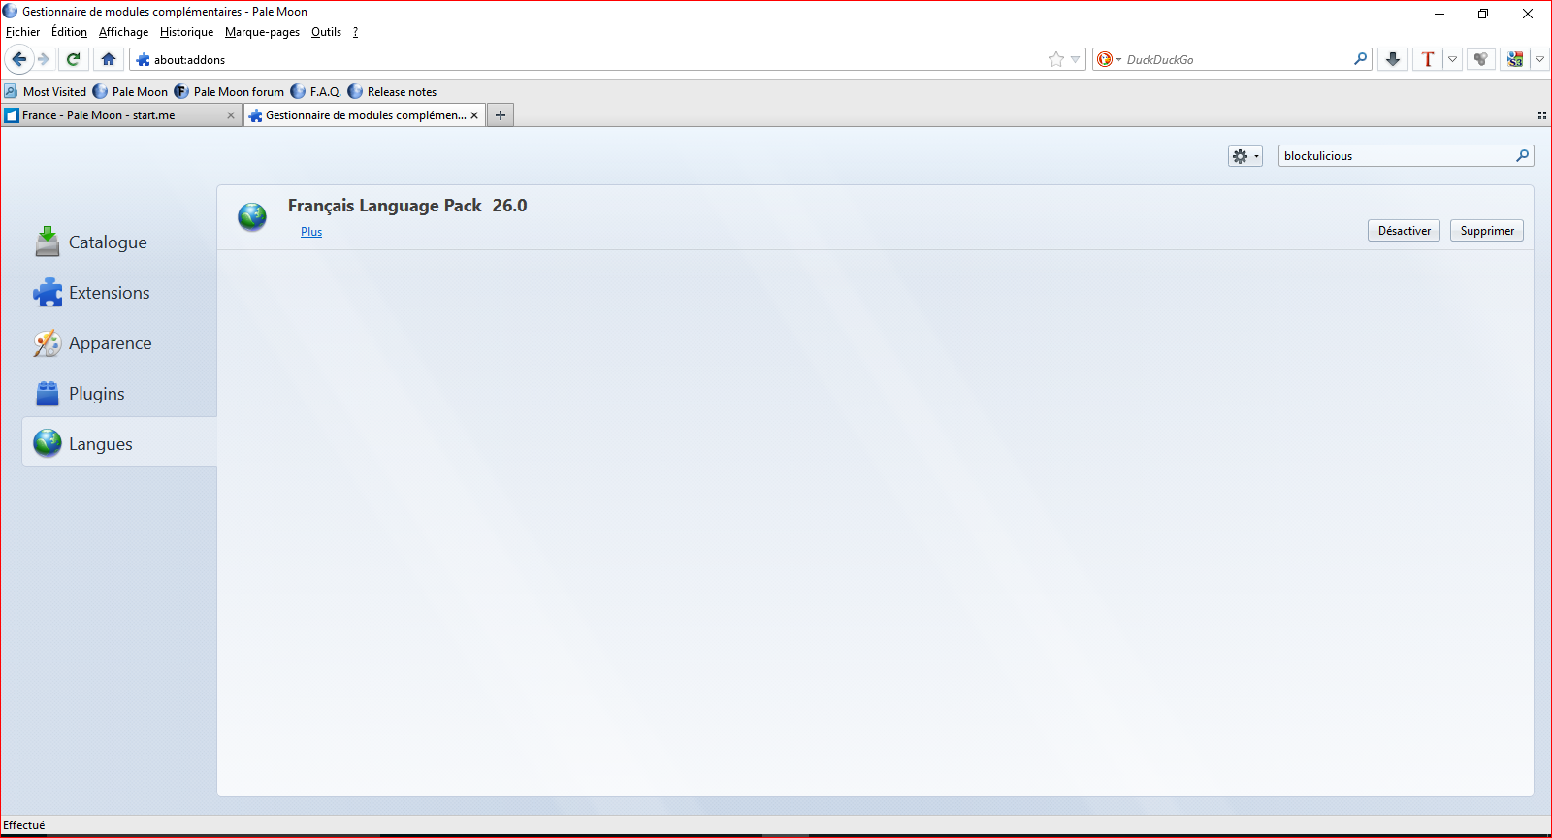This screenshot has height=838, width=1552.
Task: Open the Marque-pages menu
Action: 262,32
